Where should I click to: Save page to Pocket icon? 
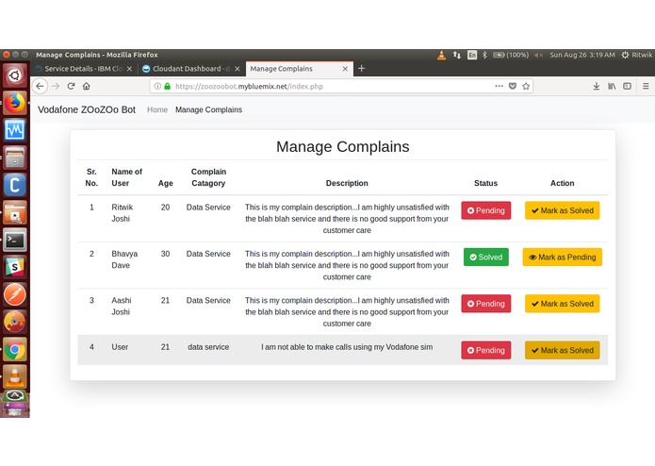tap(513, 86)
